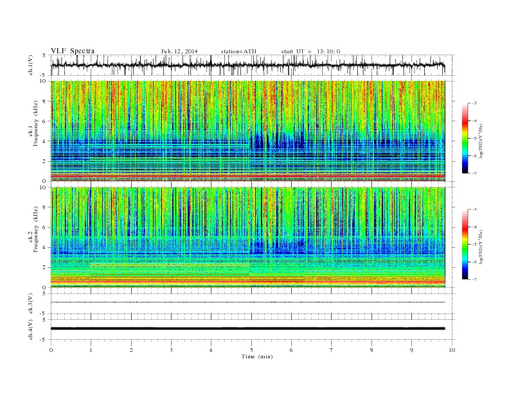Click the time-axis tick label "8"

[x=371, y=350]
